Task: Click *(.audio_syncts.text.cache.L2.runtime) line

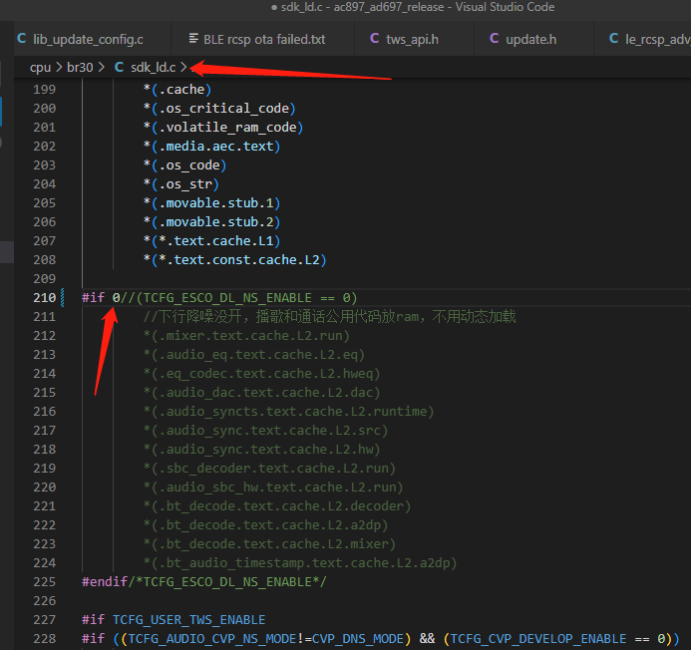Action: pos(288,412)
